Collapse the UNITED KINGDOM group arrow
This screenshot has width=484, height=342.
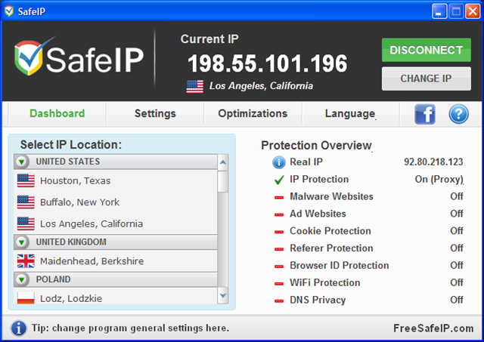[x=22, y=242]
